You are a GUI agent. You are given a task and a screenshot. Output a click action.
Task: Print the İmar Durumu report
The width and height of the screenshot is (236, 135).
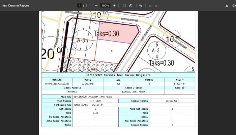tap(234, 6)
